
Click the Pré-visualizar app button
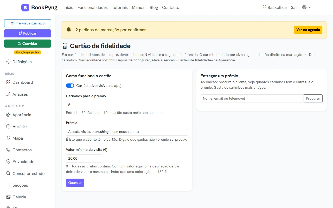[28, 23]
